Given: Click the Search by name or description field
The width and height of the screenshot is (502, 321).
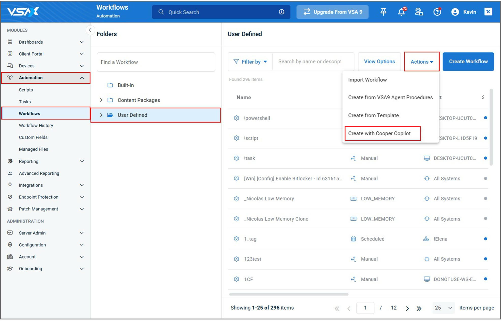Looking at the screenshot, I should click(x=313, y=62).
